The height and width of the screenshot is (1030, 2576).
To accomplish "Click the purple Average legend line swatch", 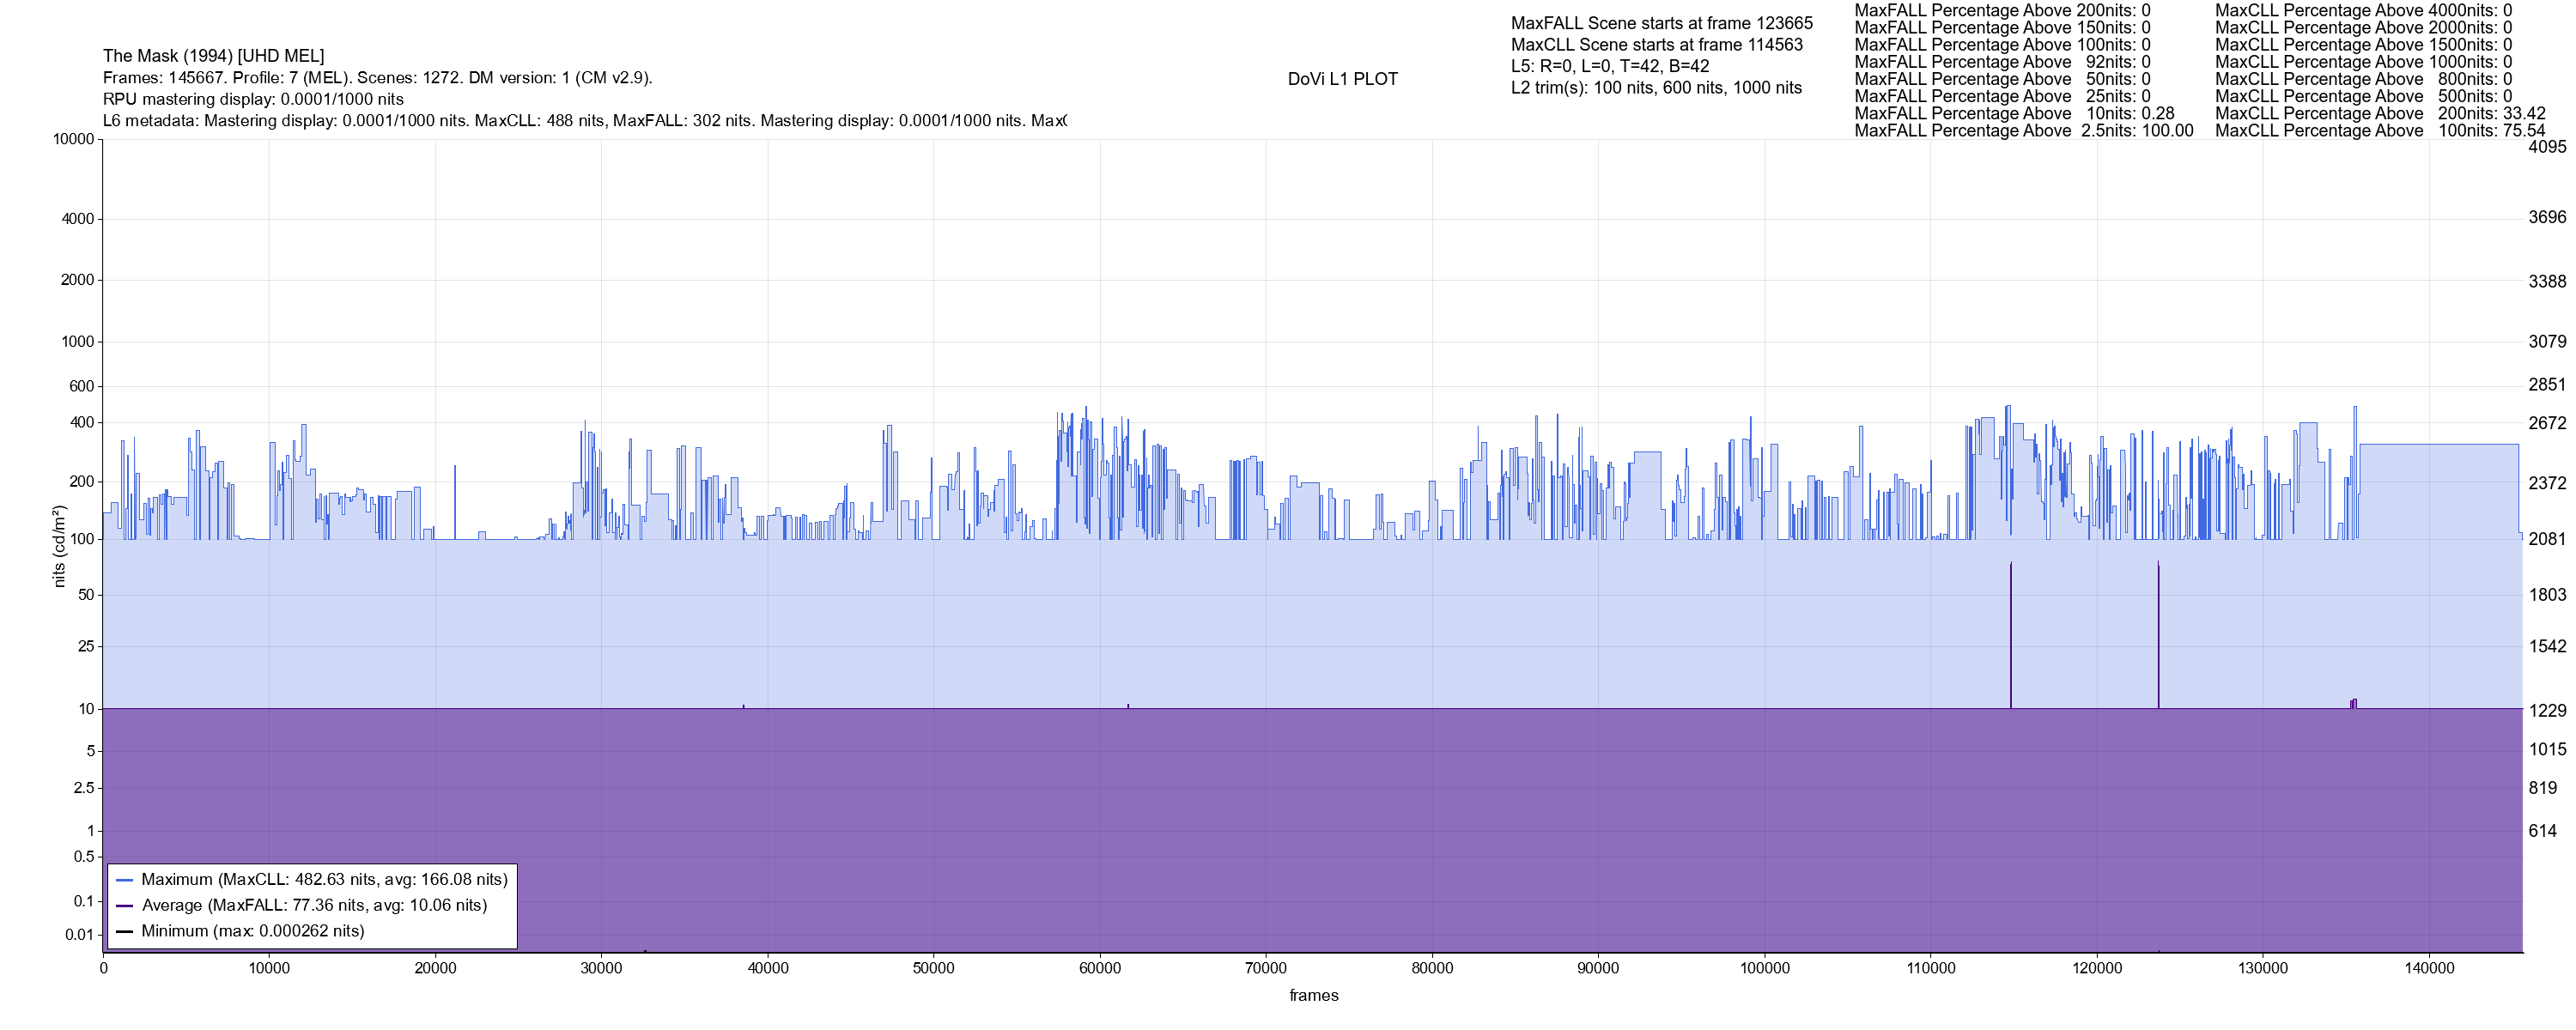I will point(124,906).
